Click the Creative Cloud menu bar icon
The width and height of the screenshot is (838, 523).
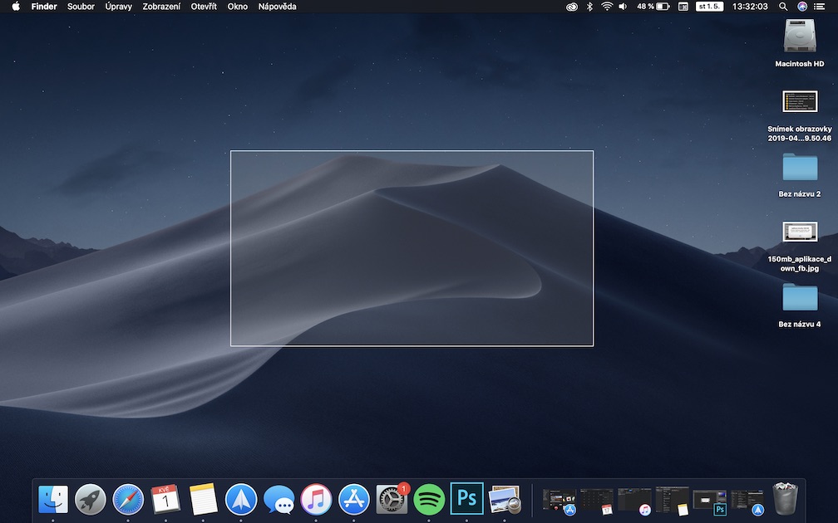571,7
